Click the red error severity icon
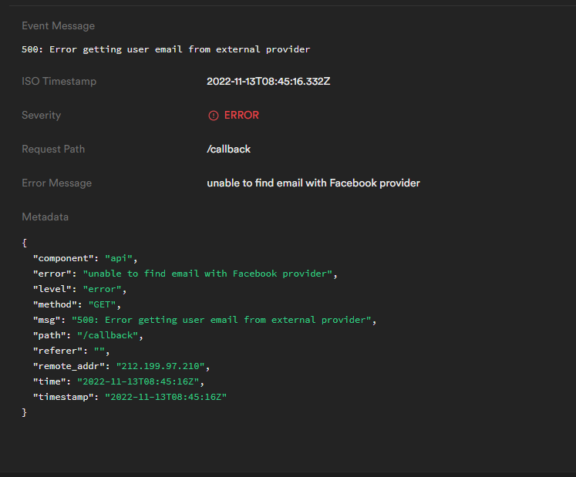 214,116
